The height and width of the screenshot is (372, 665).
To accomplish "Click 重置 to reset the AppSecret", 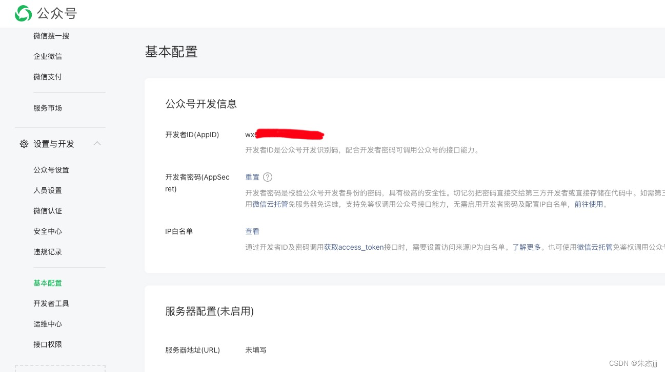I will [x=252, y=177].
